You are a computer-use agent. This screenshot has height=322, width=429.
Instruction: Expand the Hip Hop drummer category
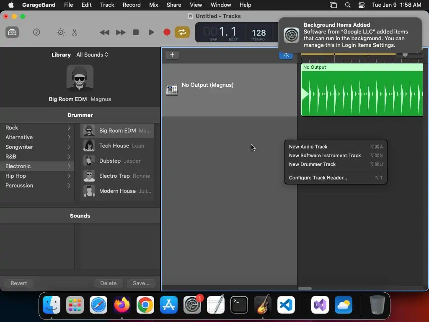pyautogui.click(x=37, y=176)
